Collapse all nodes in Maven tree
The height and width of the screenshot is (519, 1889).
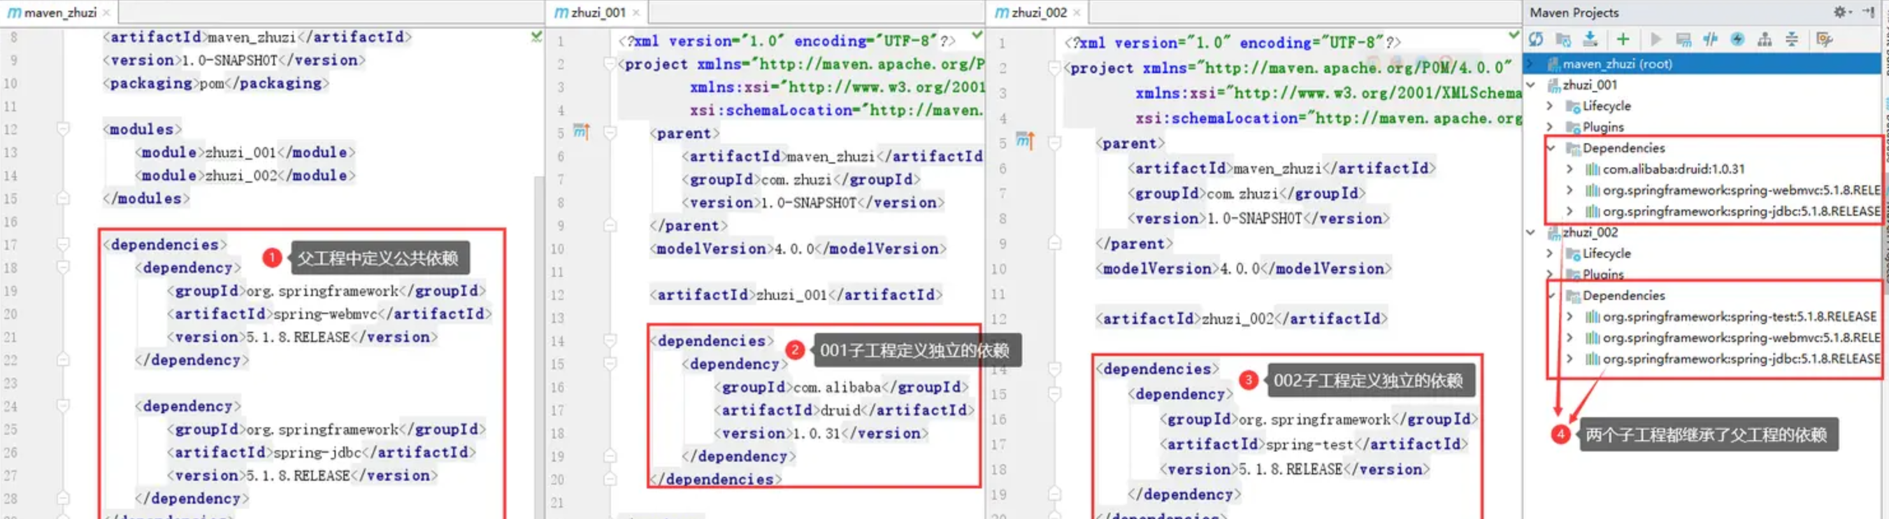coord(1792,39)
